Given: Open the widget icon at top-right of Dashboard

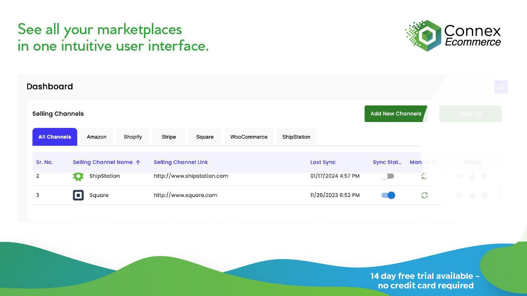Looking at the screenshot, I should coord(501,87).
